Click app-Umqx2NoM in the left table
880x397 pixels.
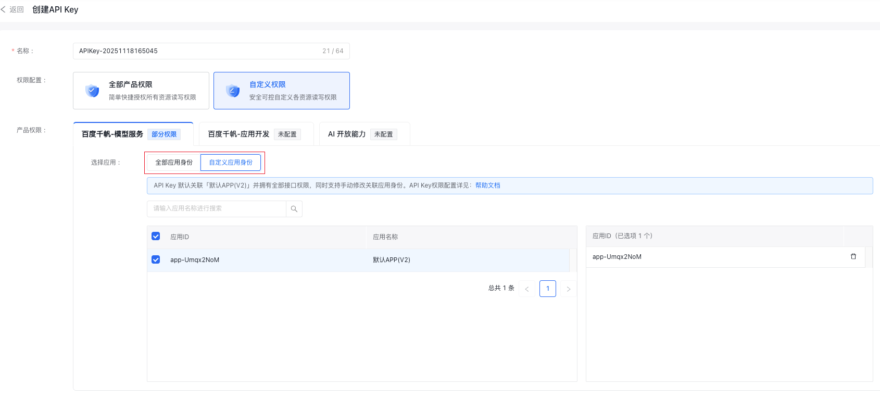point(195,260)
